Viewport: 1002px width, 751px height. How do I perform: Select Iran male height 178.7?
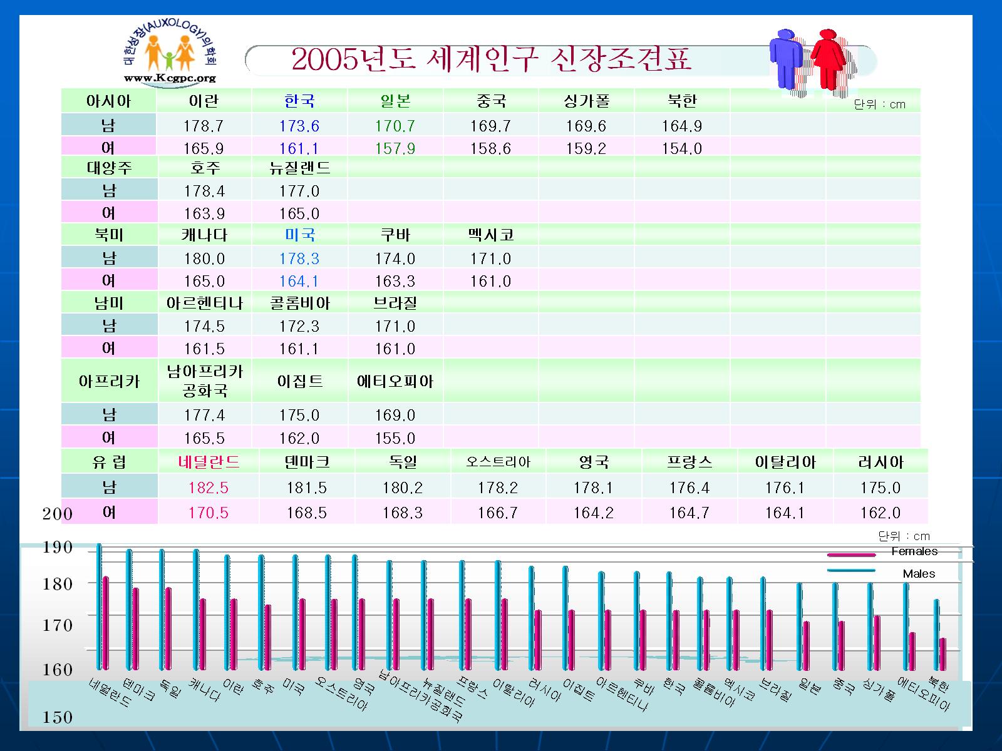(x=204, y=126)
